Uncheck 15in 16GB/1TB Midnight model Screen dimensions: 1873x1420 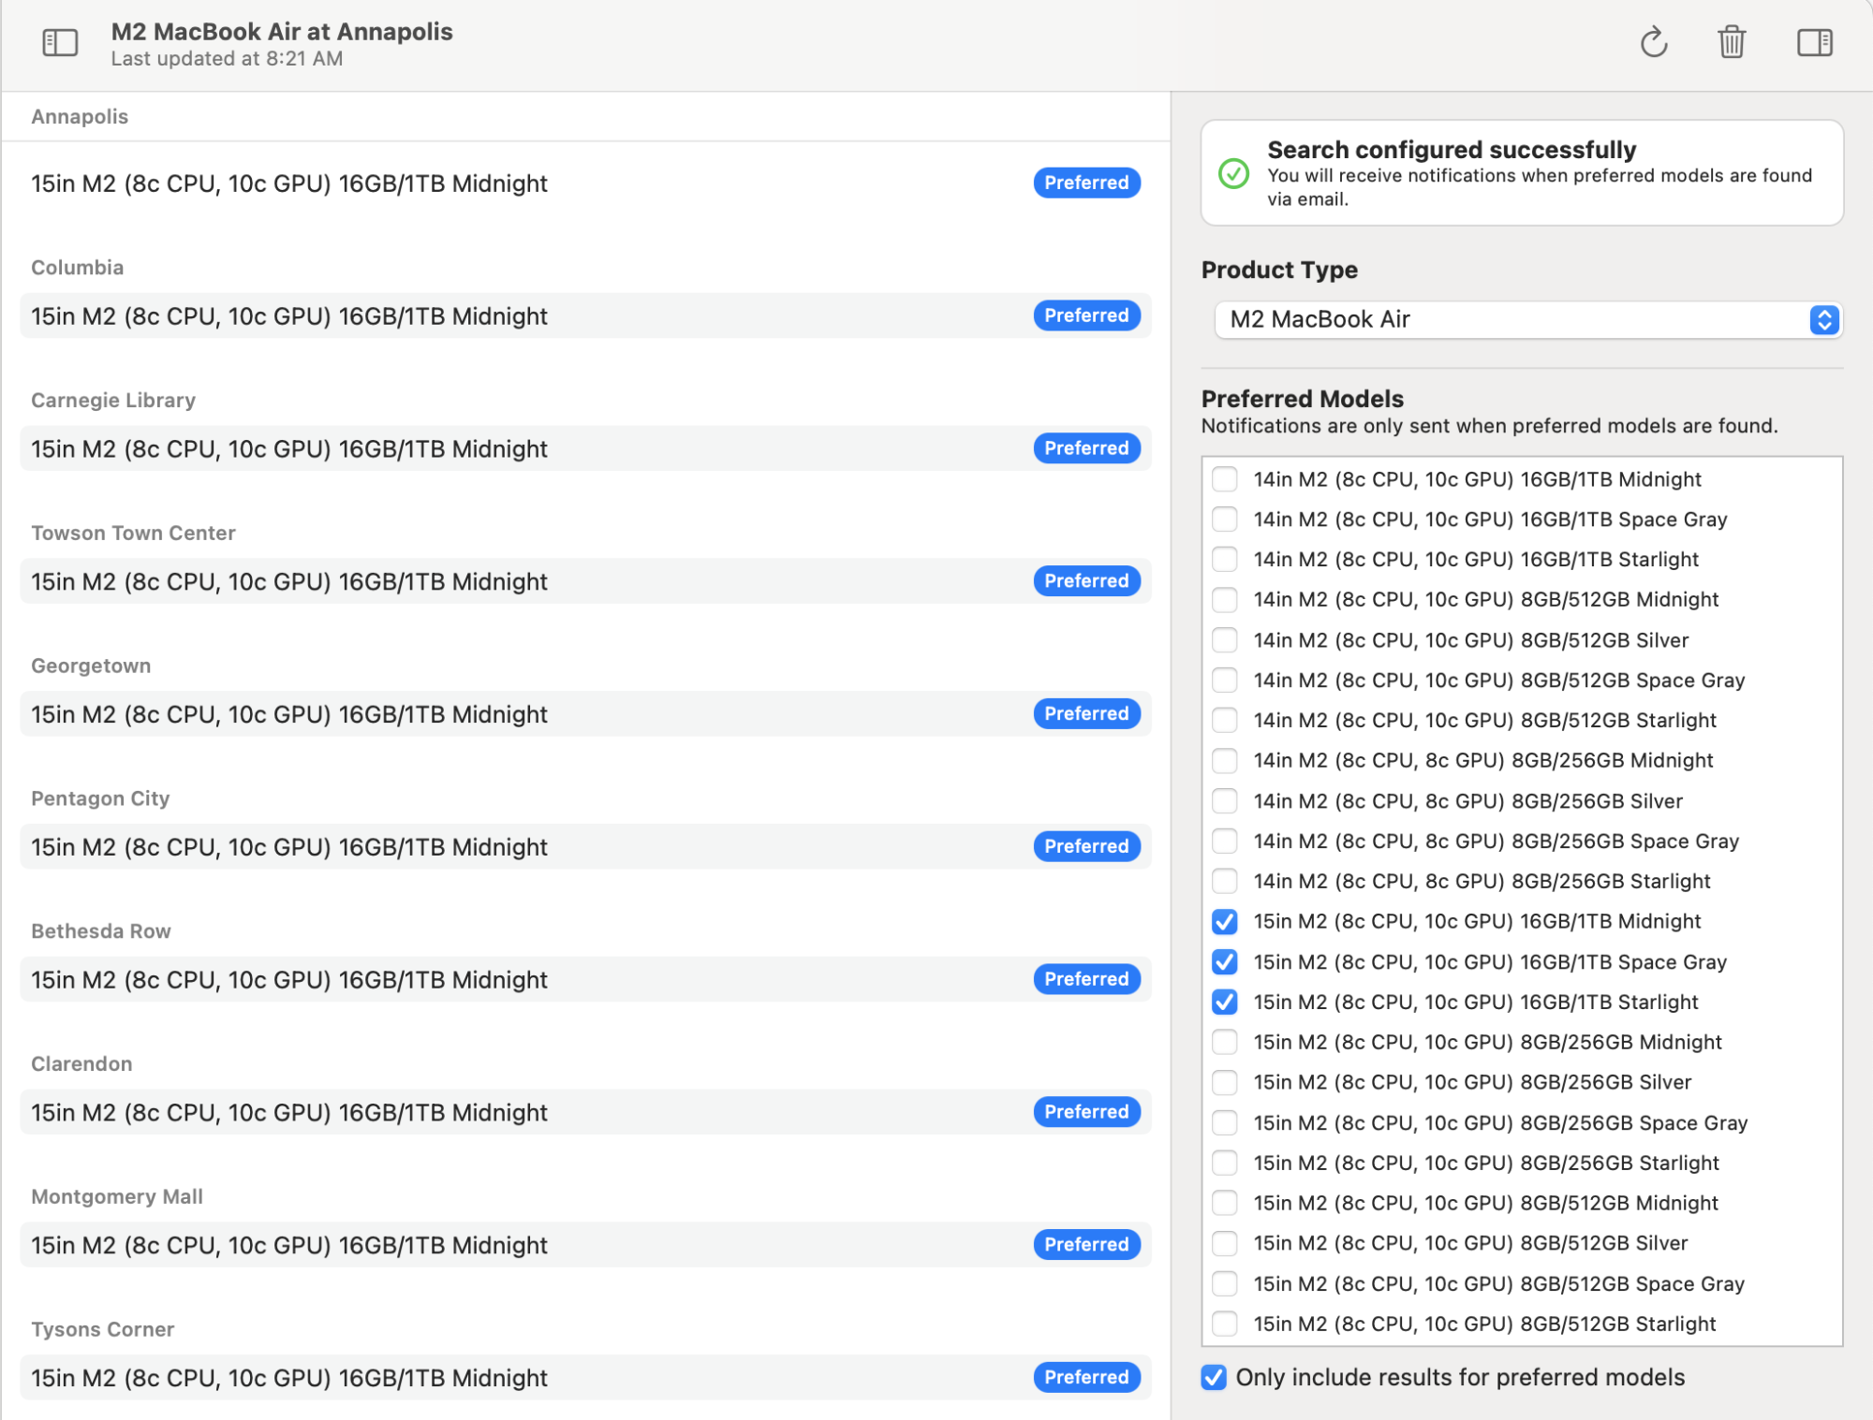point(1224,922)
